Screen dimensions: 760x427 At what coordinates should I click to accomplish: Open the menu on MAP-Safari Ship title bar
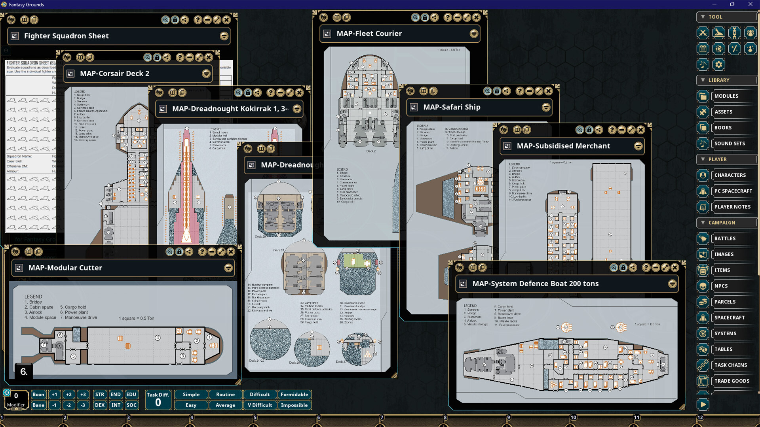pos(546,107)
